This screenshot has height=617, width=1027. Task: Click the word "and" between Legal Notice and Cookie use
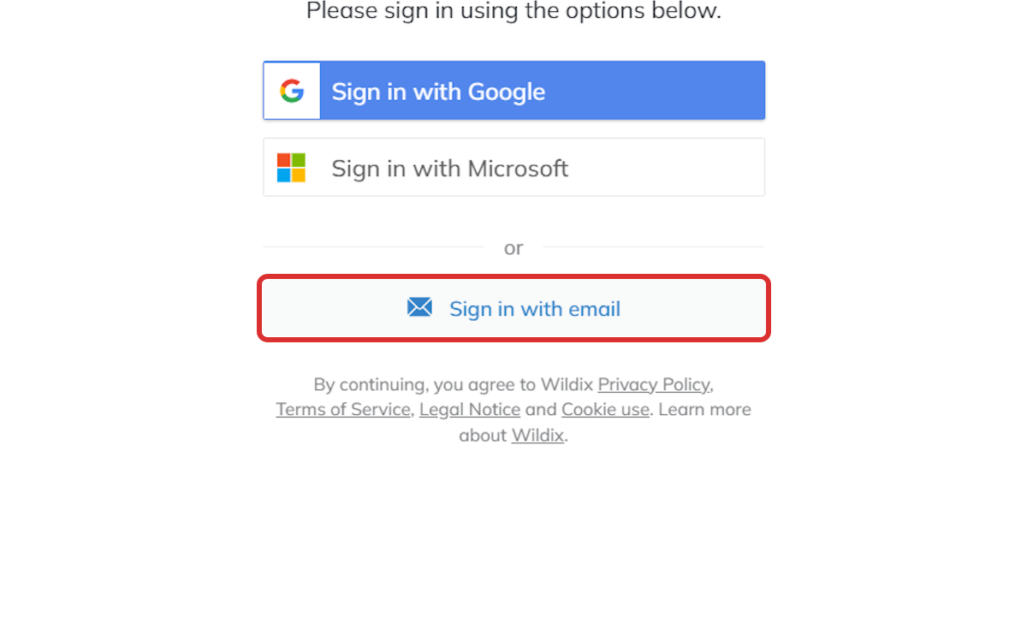[541, 409]
